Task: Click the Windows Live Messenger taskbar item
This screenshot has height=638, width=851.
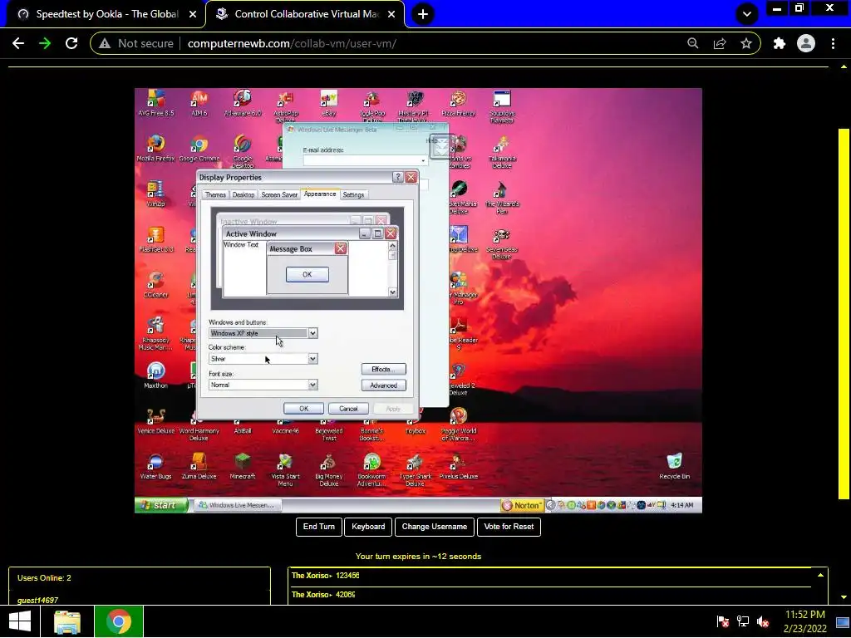Action: (238, 505)
